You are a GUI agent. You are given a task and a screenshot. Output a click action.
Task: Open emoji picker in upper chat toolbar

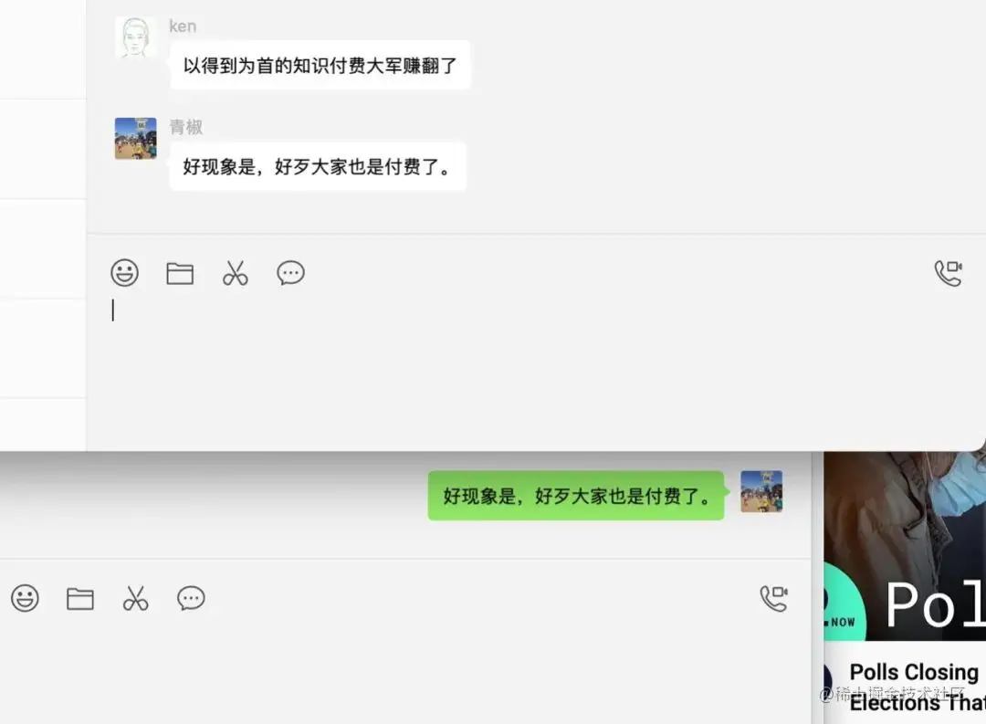point(124,273)
